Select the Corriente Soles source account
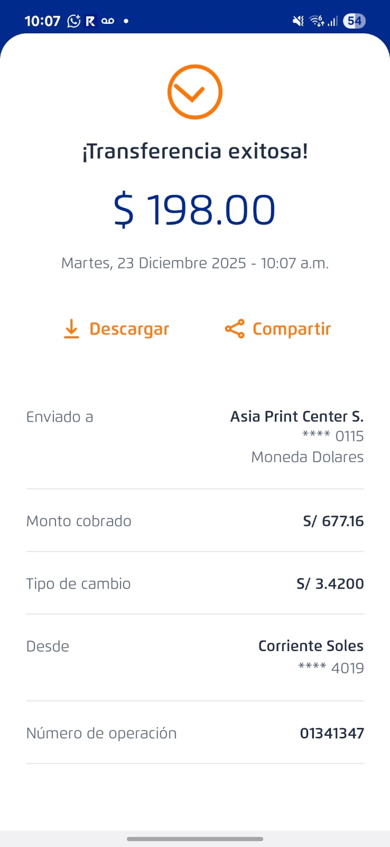This screenshot has width=390, height=847. 311,646
